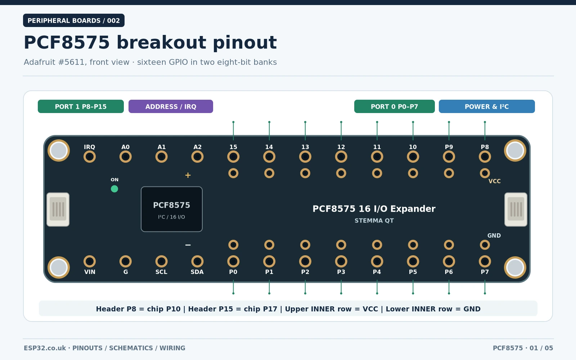Image resolution: width=576 pixels, height=360 pixels.
Task: Click the ESP32.co.uk footer text
Action: click(104, 348)
